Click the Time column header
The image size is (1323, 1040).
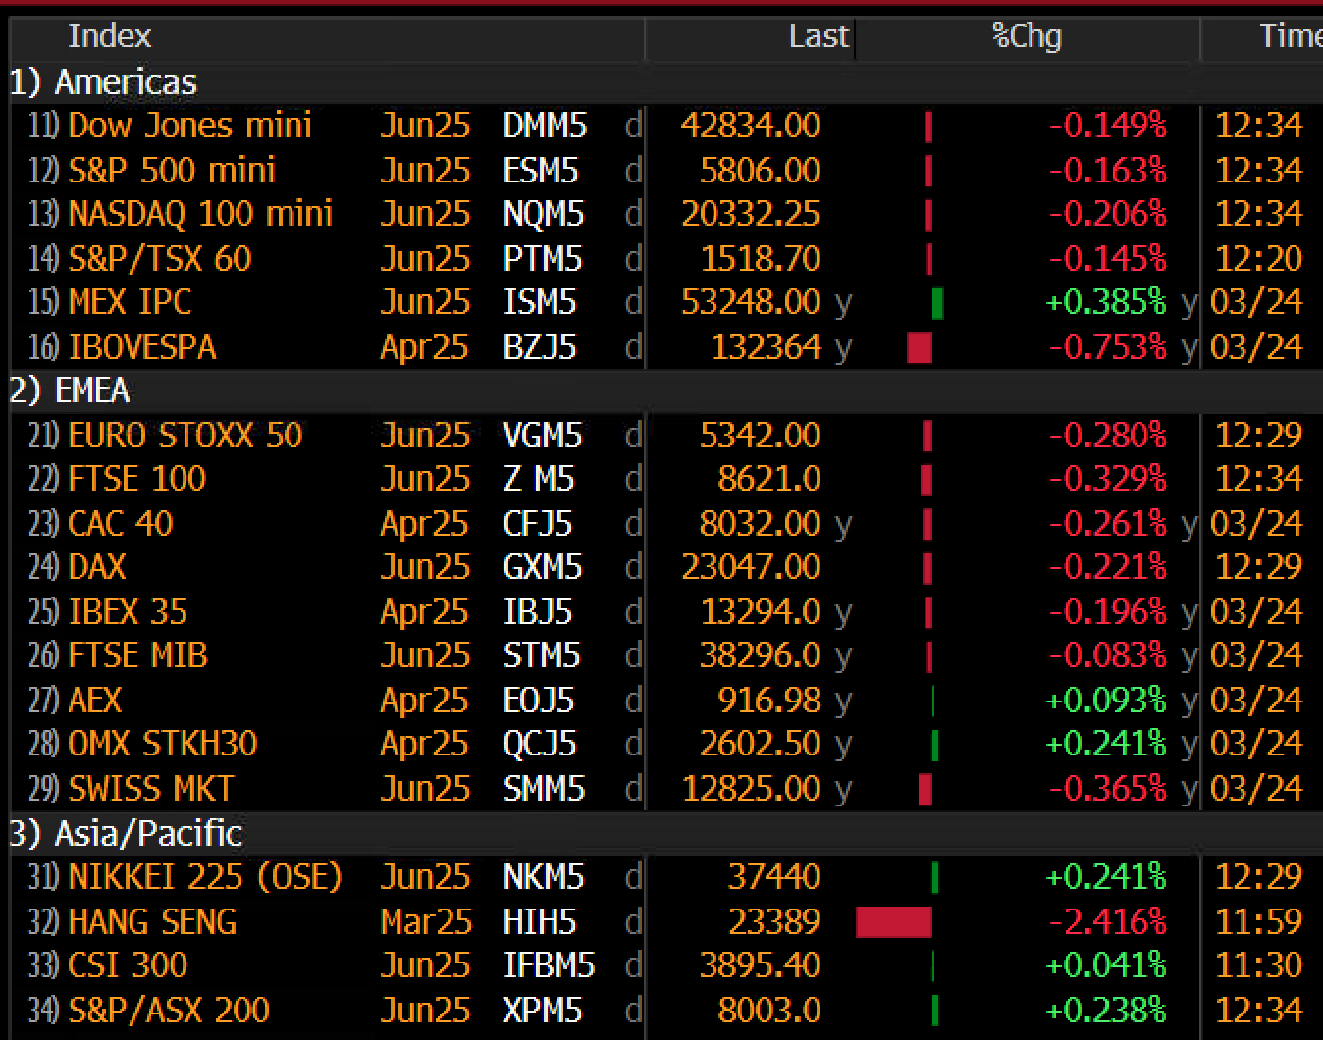[x=1291, y=36]
